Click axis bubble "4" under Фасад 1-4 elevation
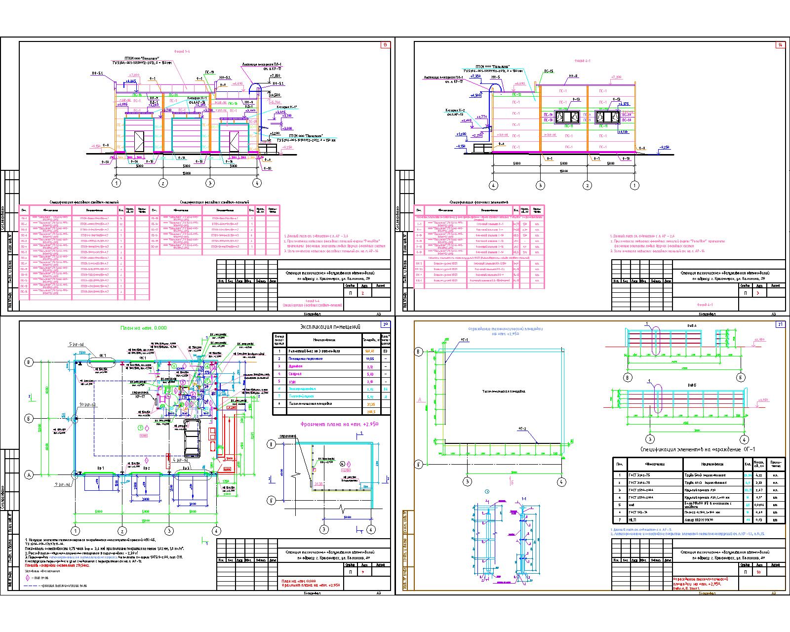790x632 pixels. [x=256, y=183]
